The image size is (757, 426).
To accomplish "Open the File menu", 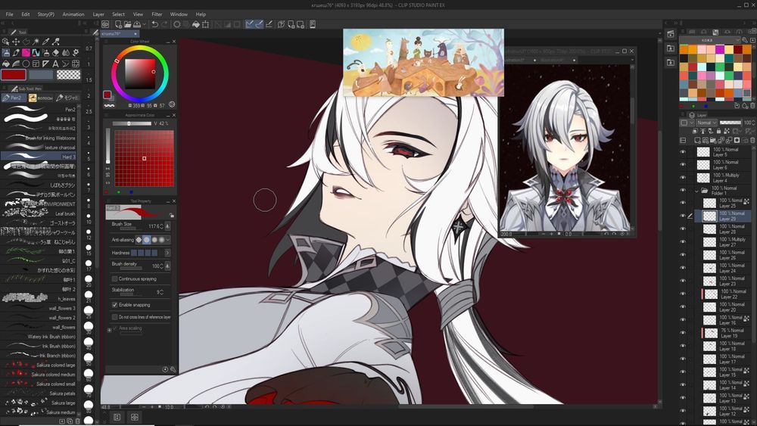I will [x=9, y=14].
